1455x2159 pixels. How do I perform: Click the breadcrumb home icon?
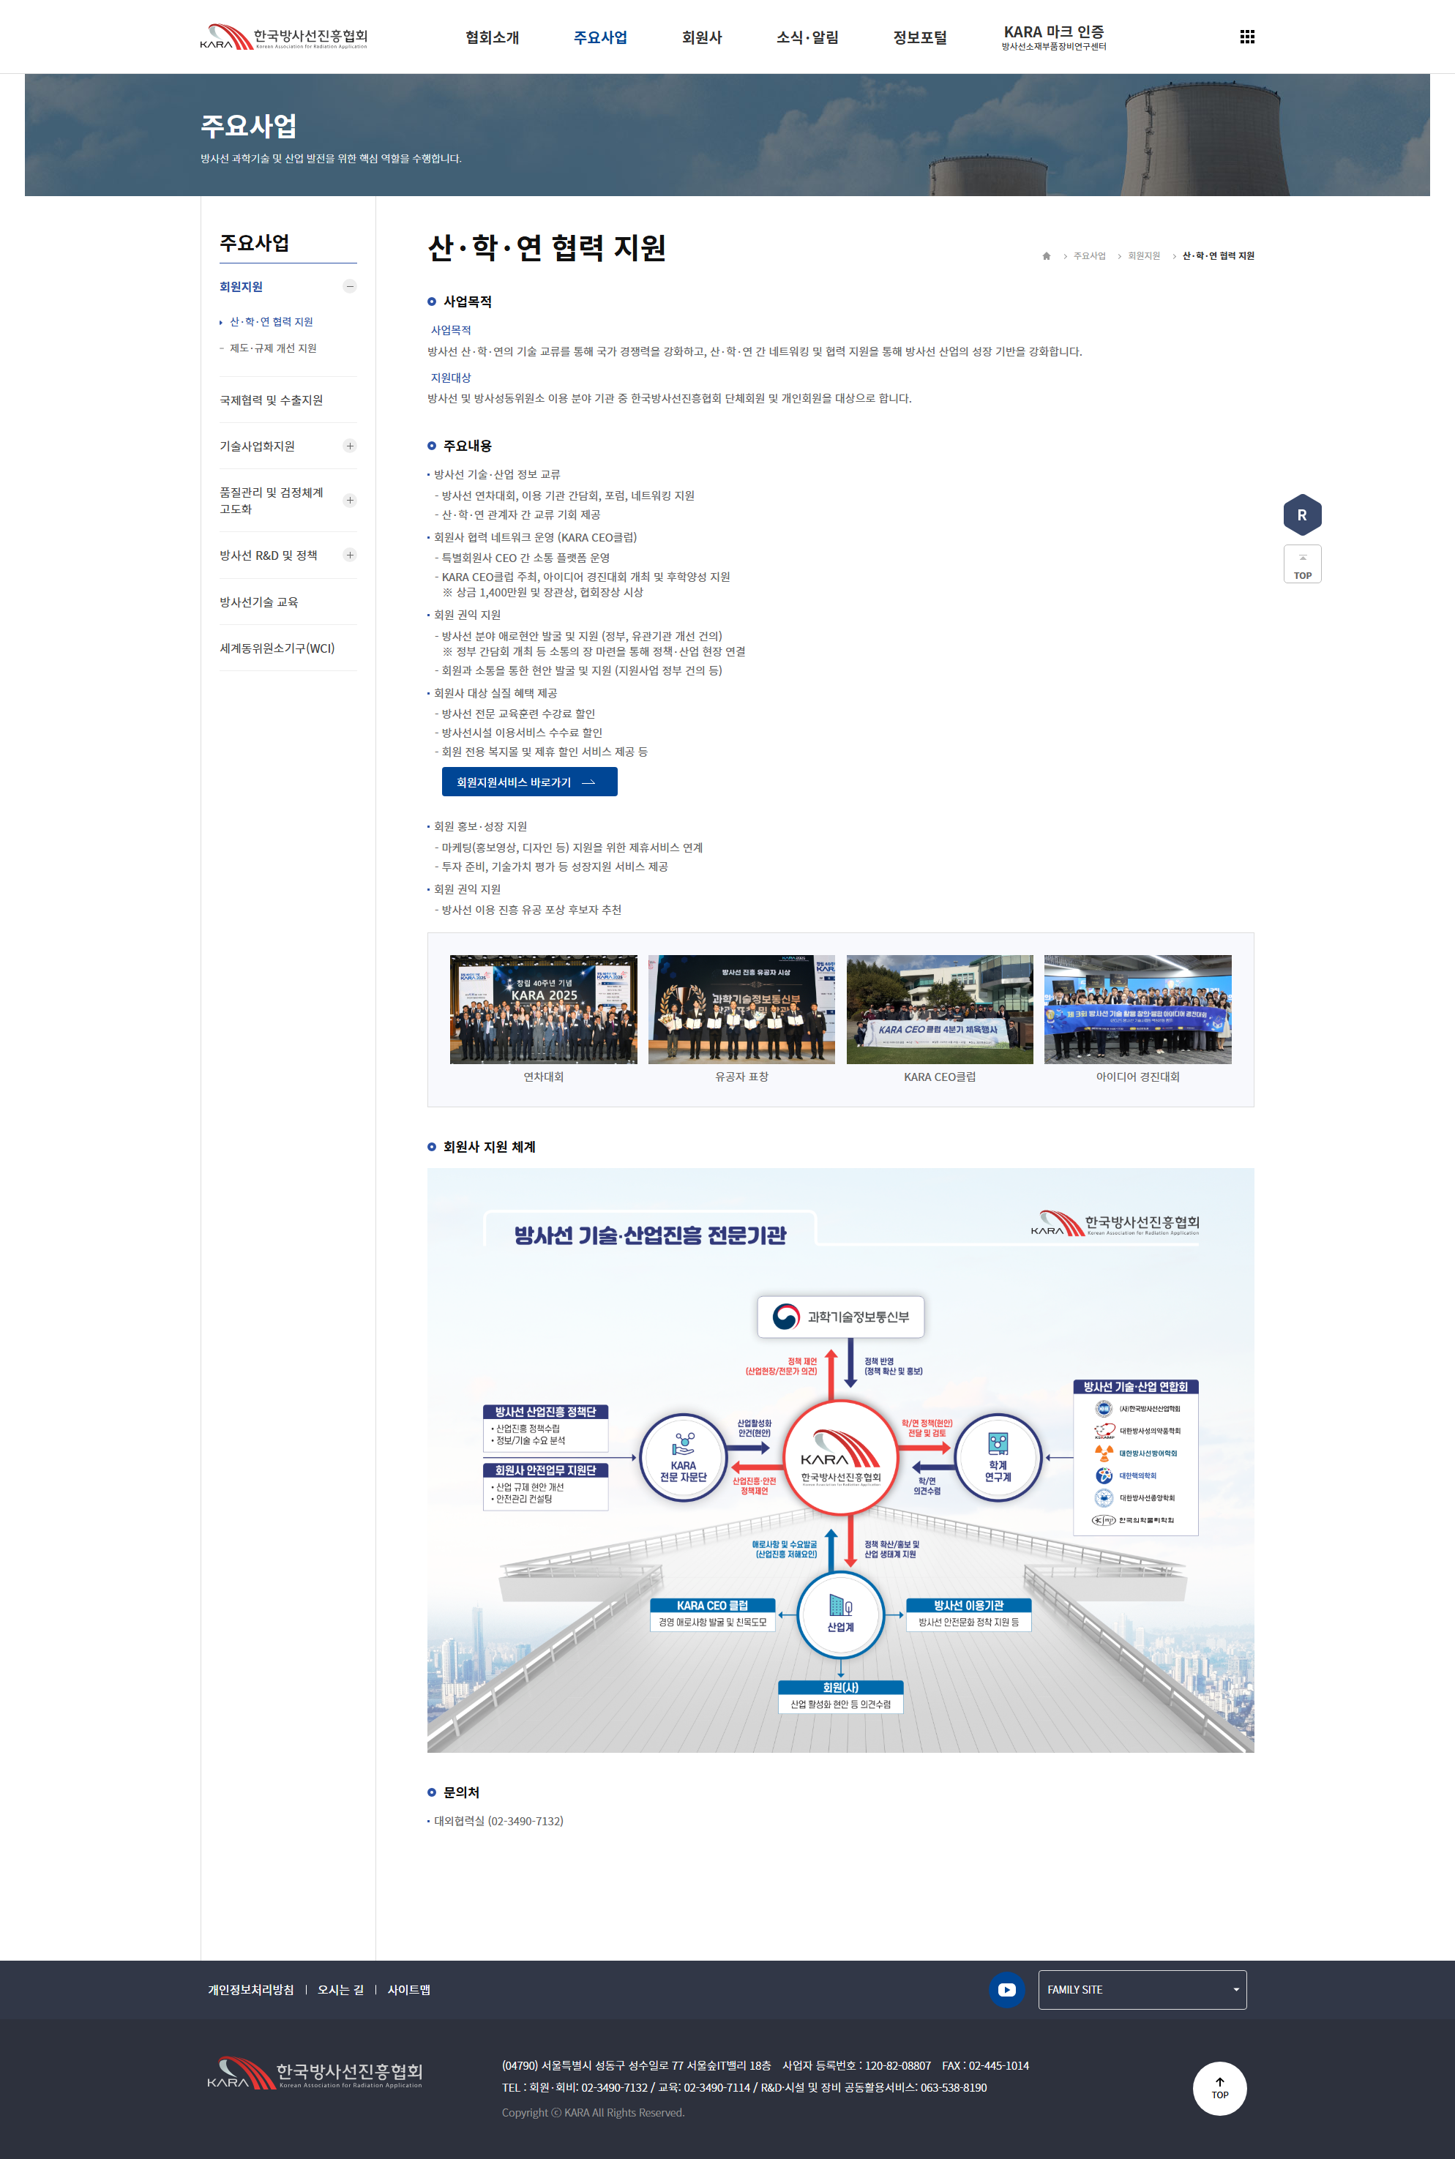pos(1046,256)
